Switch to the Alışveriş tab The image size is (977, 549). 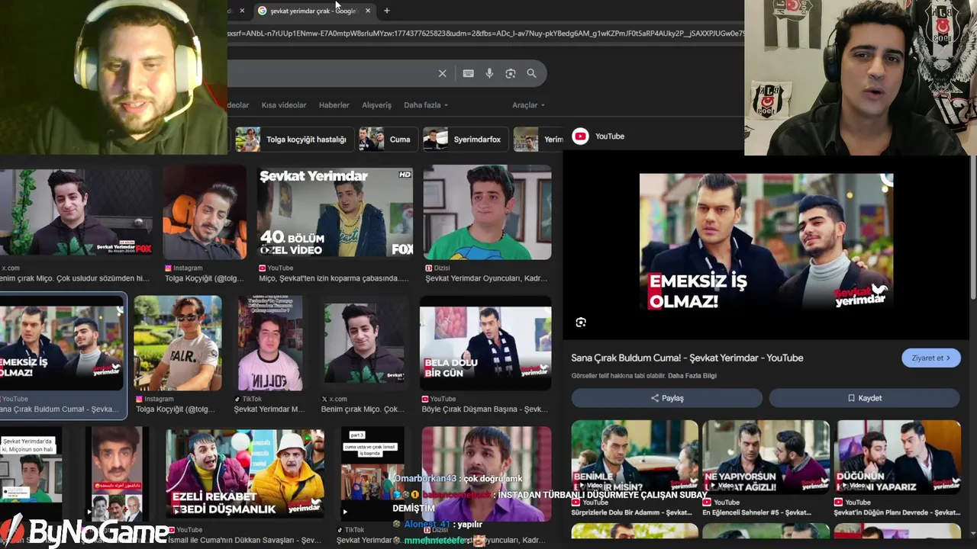376,105
